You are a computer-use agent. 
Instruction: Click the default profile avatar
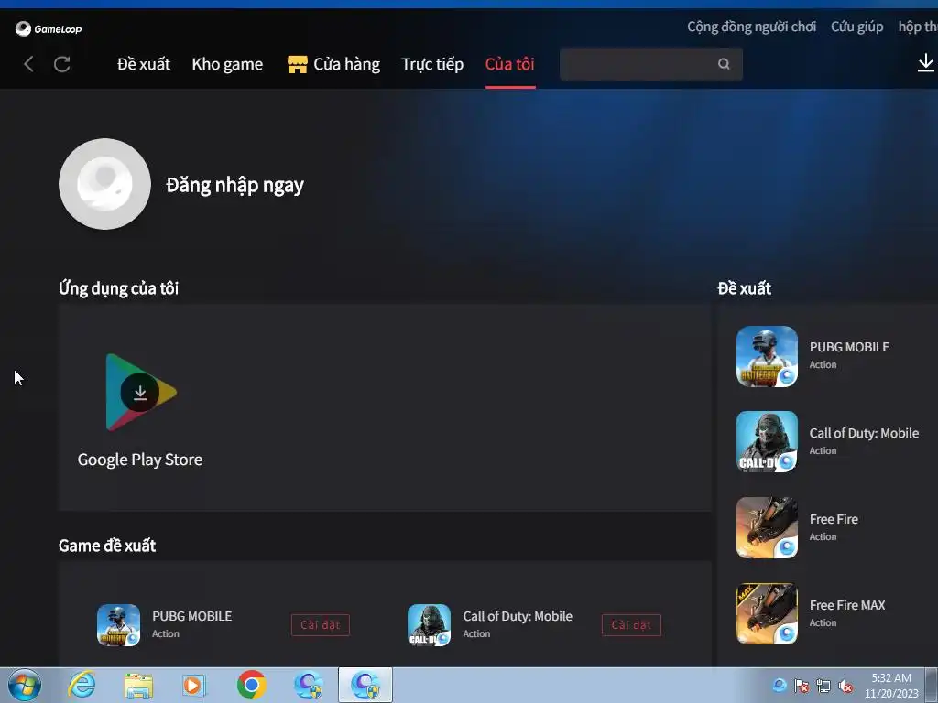coord(104,184)
